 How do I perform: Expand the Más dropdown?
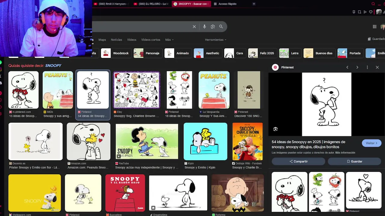pos(169,40)
